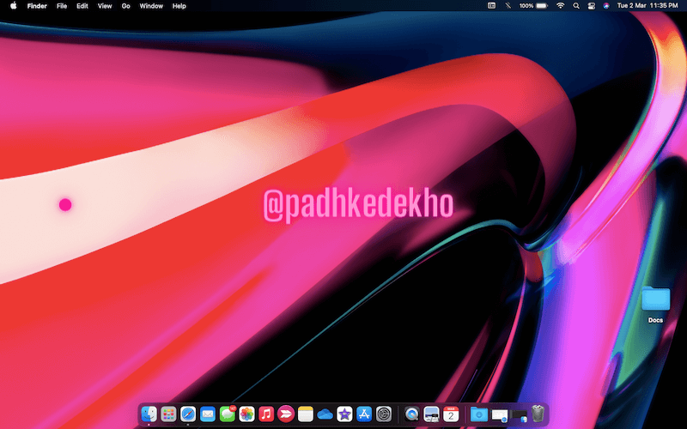Open the Trash in the Dock
687x429 pixels.
(538, 414)
